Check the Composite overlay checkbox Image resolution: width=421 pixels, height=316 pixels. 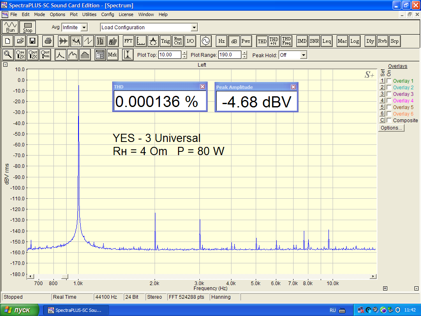click(389, 121)
